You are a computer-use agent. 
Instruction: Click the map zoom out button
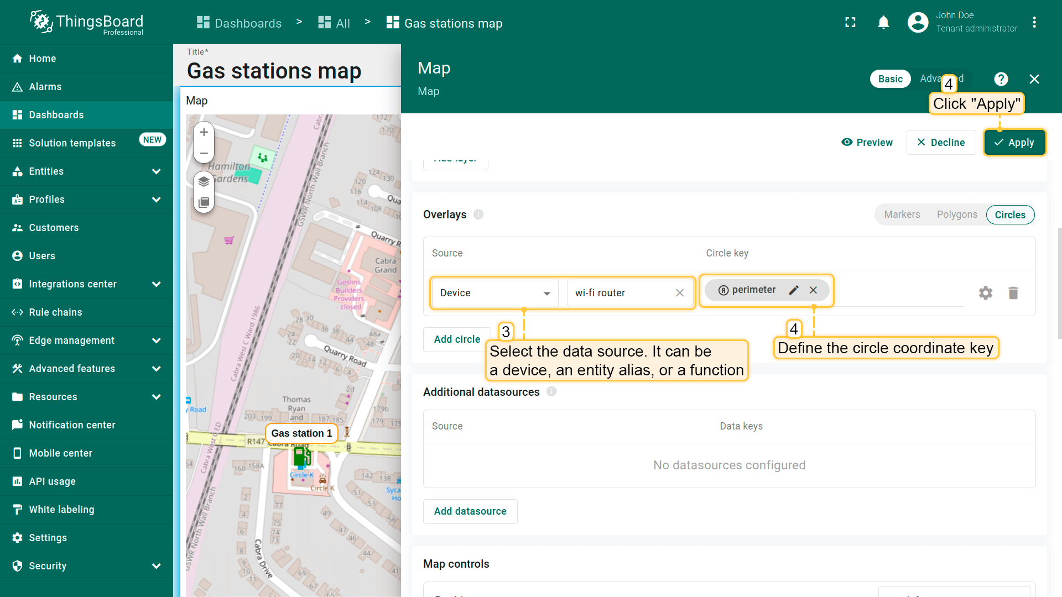coord(204,153)
